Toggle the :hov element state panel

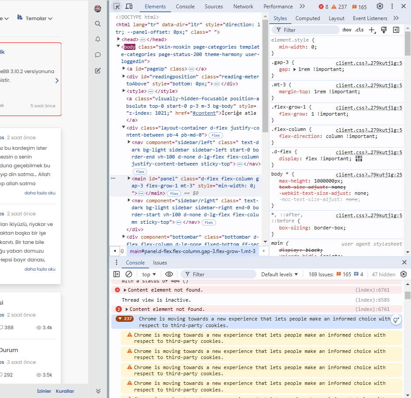click(347, 30)
